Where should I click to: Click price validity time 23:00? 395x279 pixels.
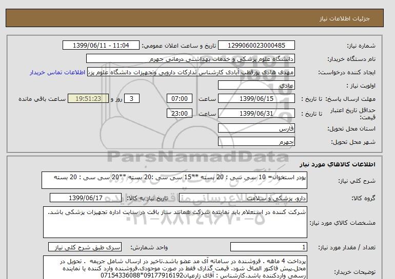tap(180, 113)
